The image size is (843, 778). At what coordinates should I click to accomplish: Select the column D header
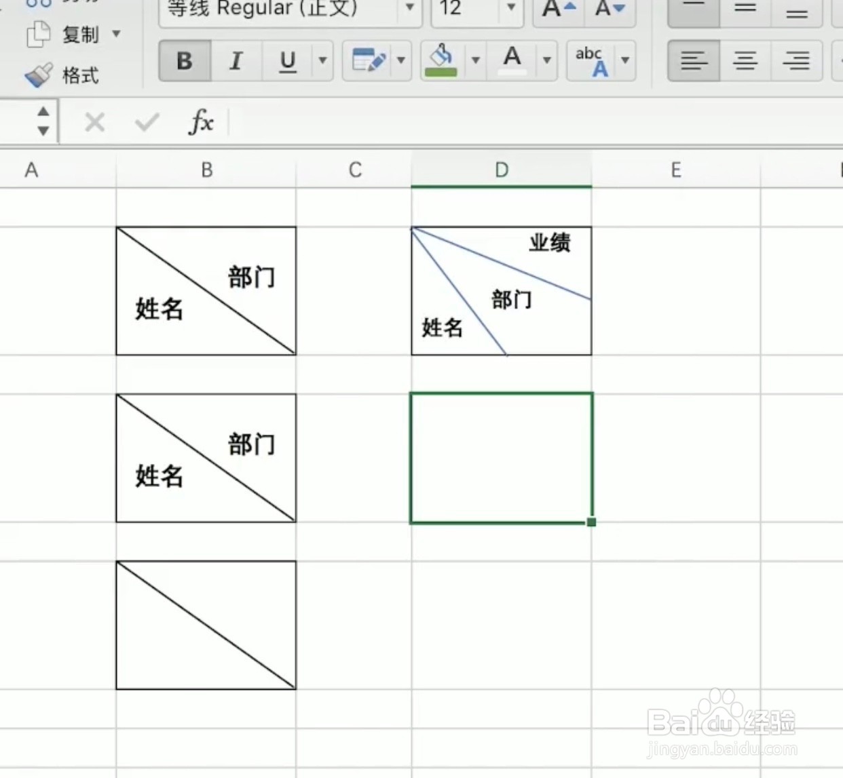tap(501, 170)
